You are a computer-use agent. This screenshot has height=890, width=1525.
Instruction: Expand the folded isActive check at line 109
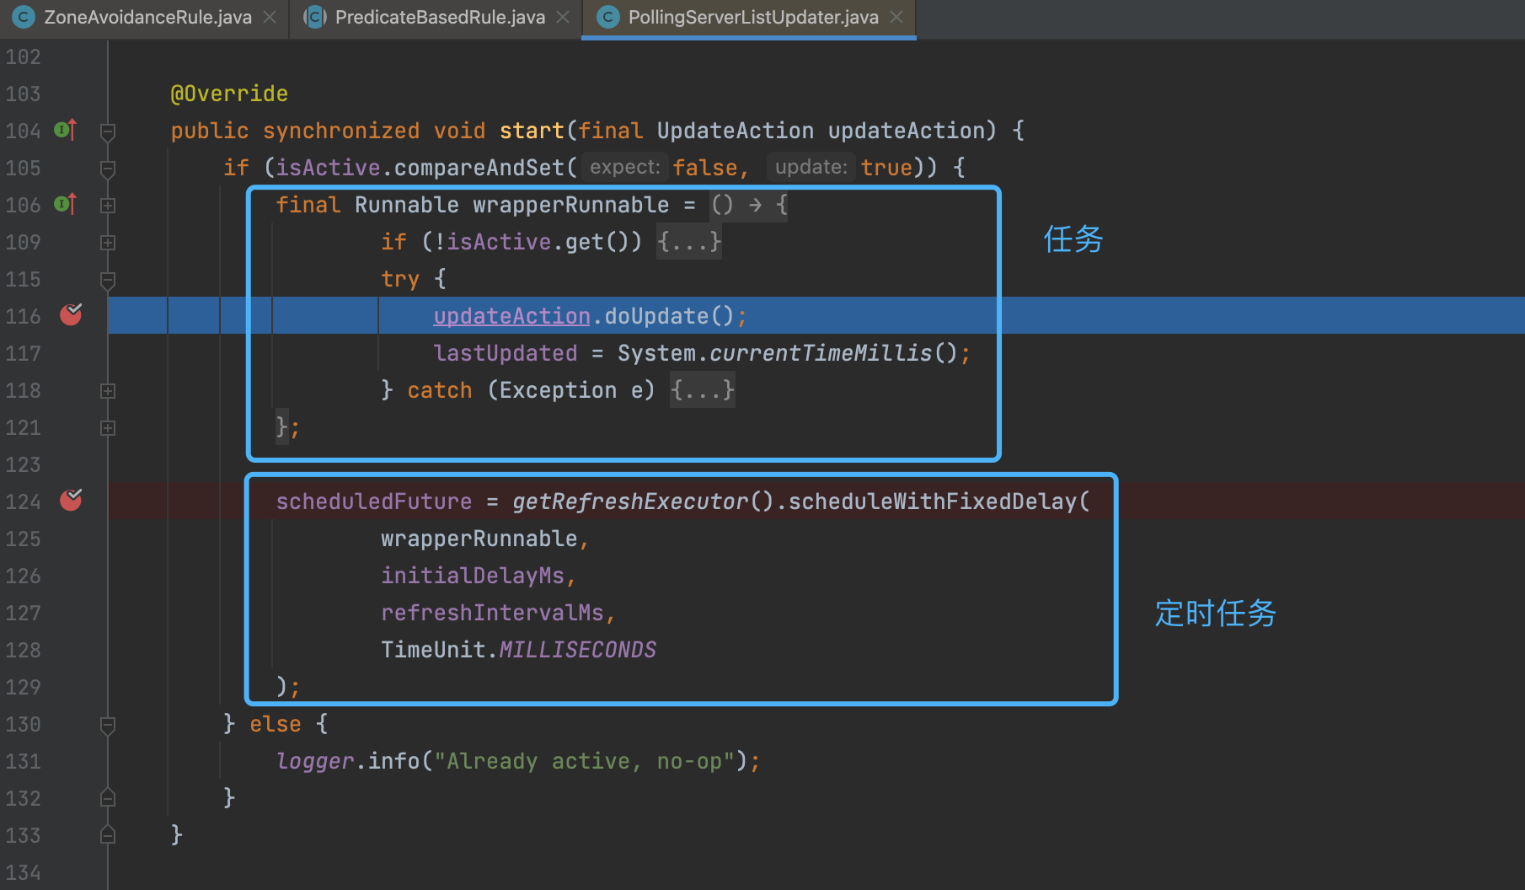point(108,242)
